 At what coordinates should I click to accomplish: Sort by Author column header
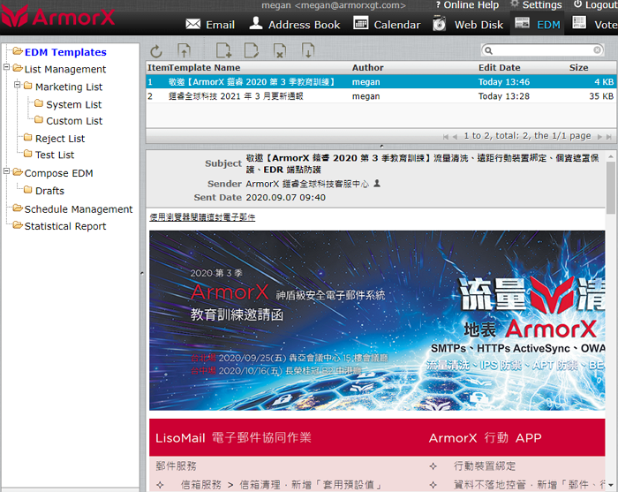coord(368,67)
